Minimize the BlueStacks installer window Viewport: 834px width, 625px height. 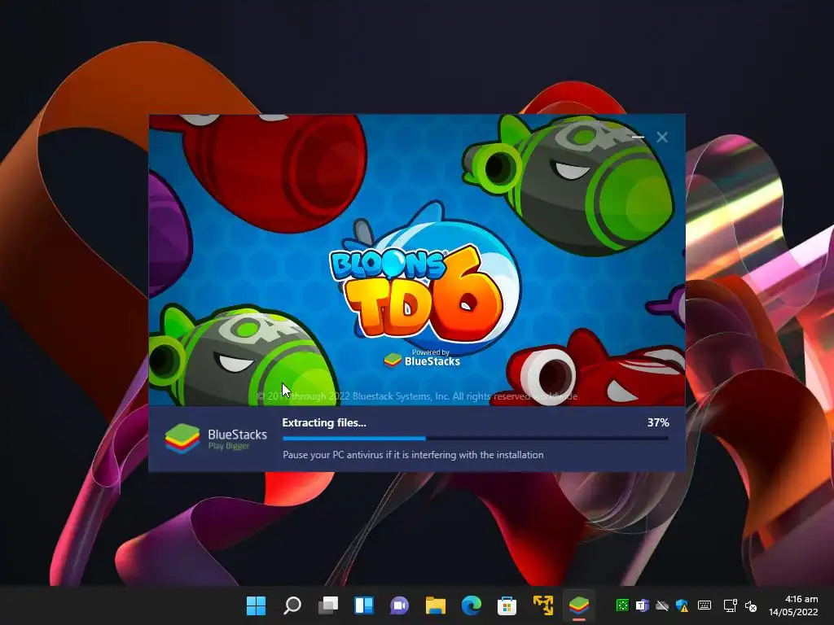638,137
